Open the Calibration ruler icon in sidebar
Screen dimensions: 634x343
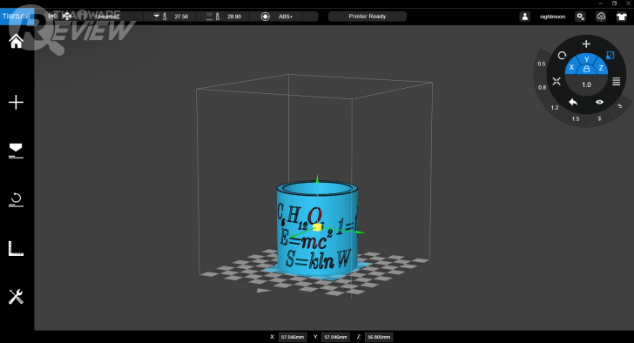click(x=17, y=248)
